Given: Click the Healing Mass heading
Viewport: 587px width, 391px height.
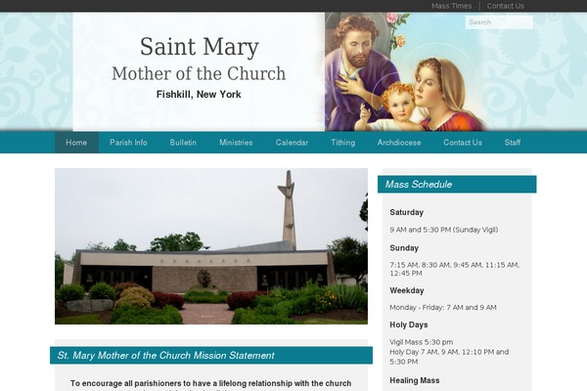Looking at the screenshot, I should point(415,380).
